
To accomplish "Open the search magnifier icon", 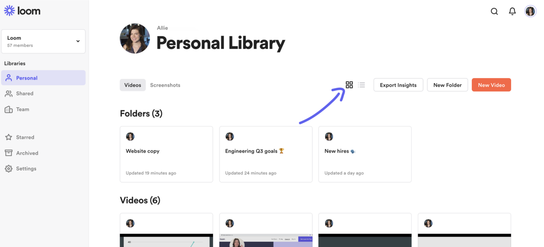I will 494,11.
